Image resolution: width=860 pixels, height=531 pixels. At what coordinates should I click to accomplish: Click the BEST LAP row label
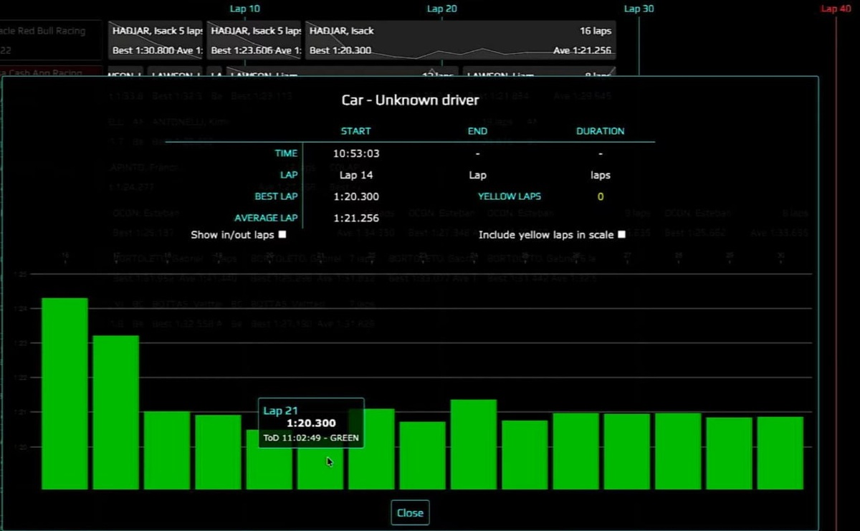point(276,196)
